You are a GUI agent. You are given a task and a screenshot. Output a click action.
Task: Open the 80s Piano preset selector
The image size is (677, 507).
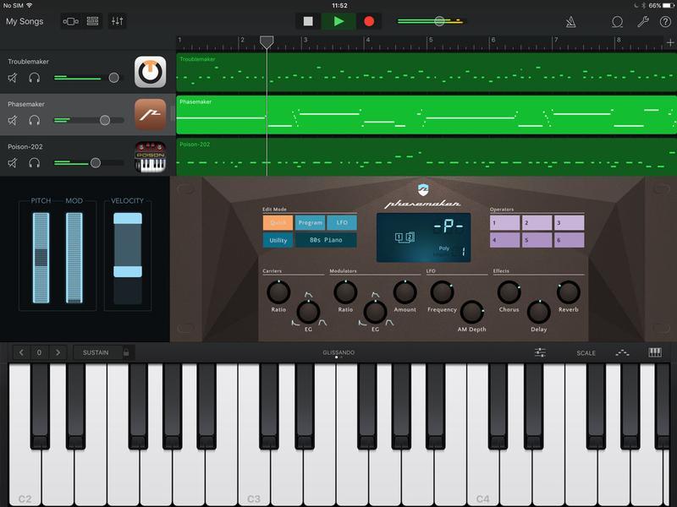(326, 241)
